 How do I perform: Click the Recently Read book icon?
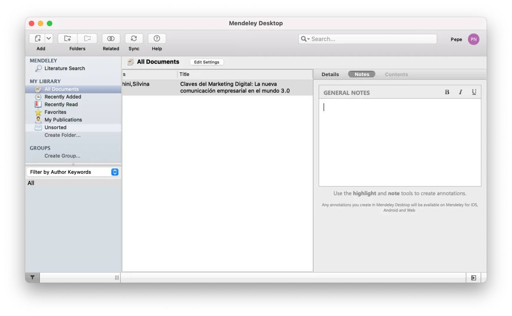click(x=38, y=104)
